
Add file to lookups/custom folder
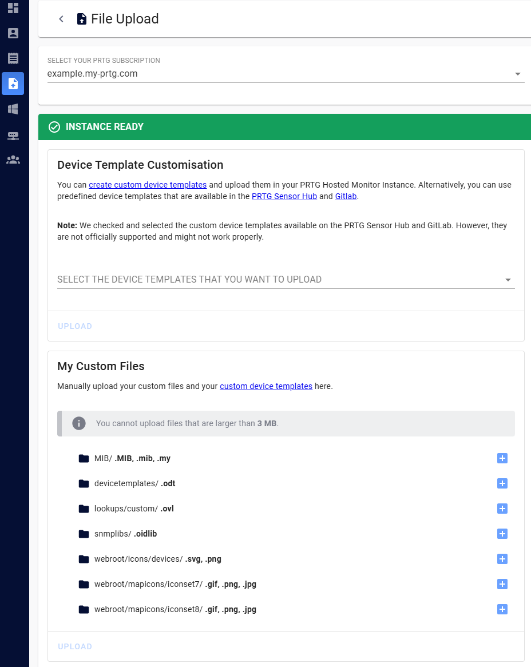502,509
